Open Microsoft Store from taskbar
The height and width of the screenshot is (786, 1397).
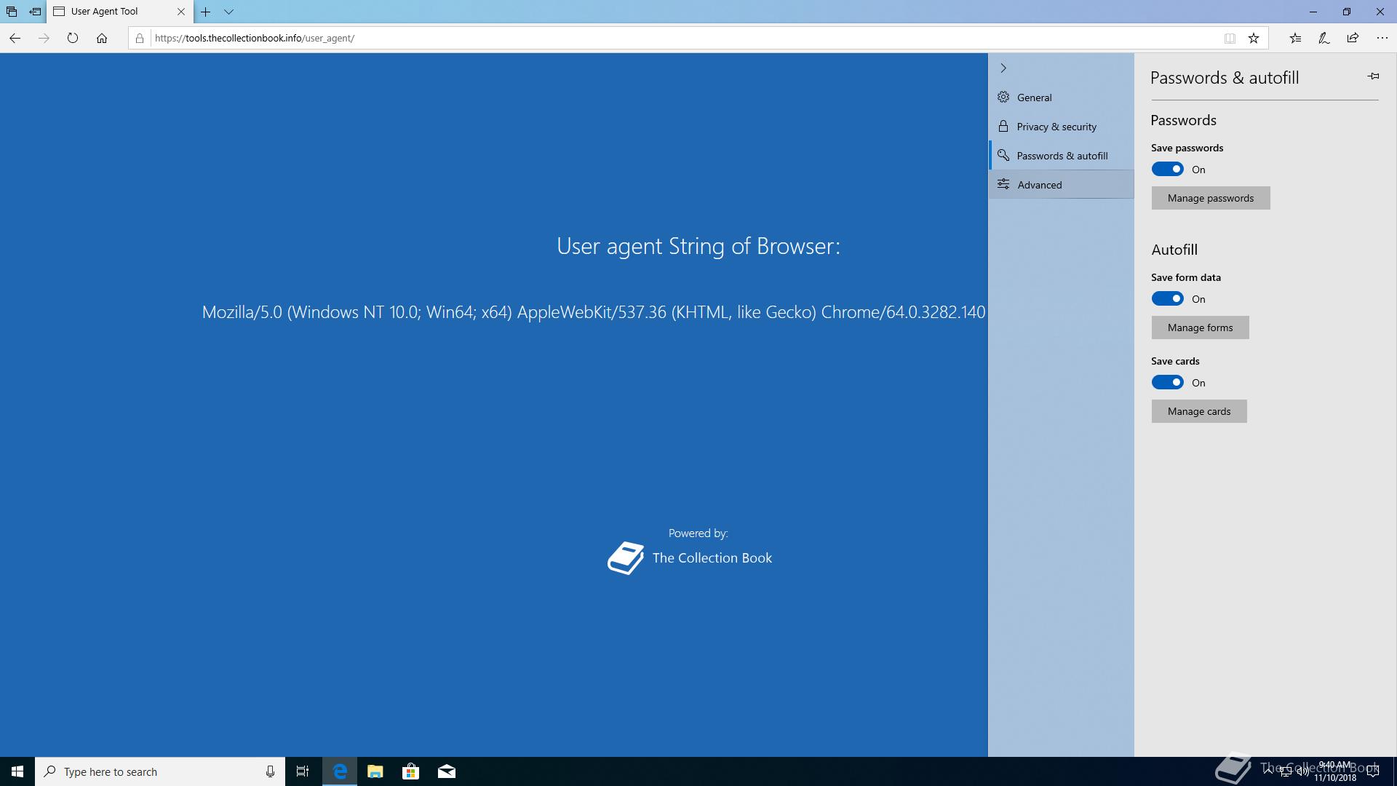point(411,771)
